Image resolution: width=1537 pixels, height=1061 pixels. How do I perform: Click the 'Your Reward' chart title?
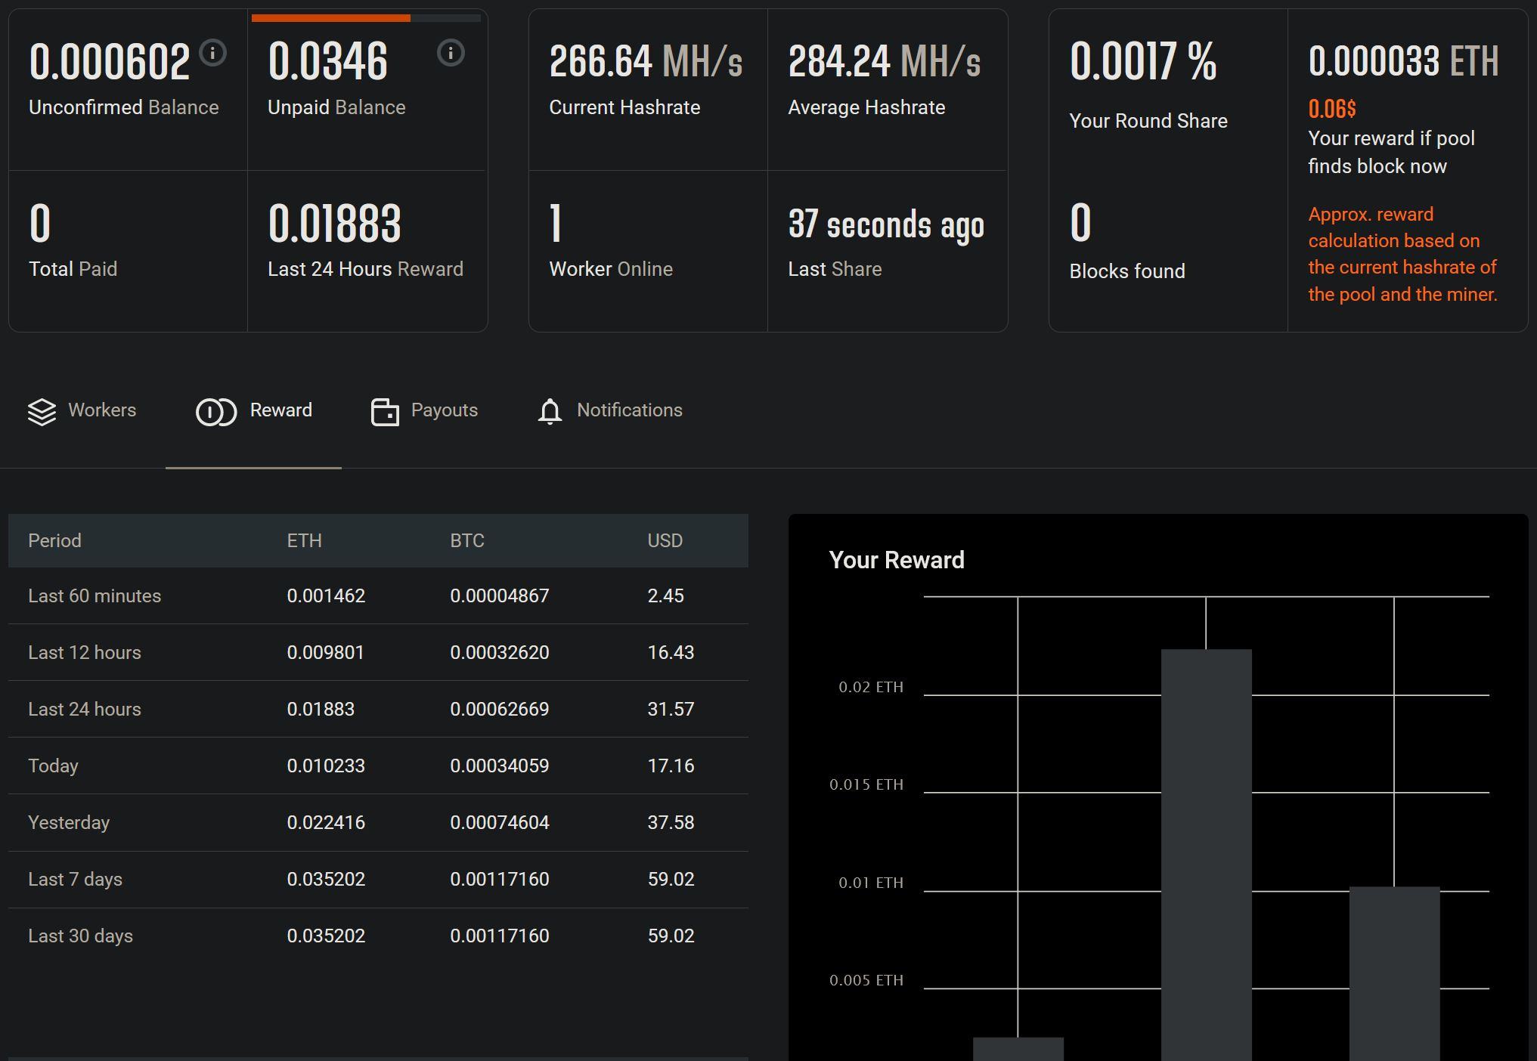click(x=897, y=560)
